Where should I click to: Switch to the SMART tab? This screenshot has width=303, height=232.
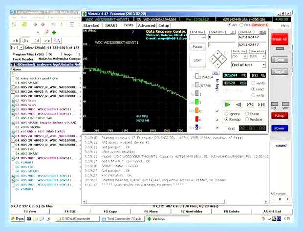[x=111, y=25]
